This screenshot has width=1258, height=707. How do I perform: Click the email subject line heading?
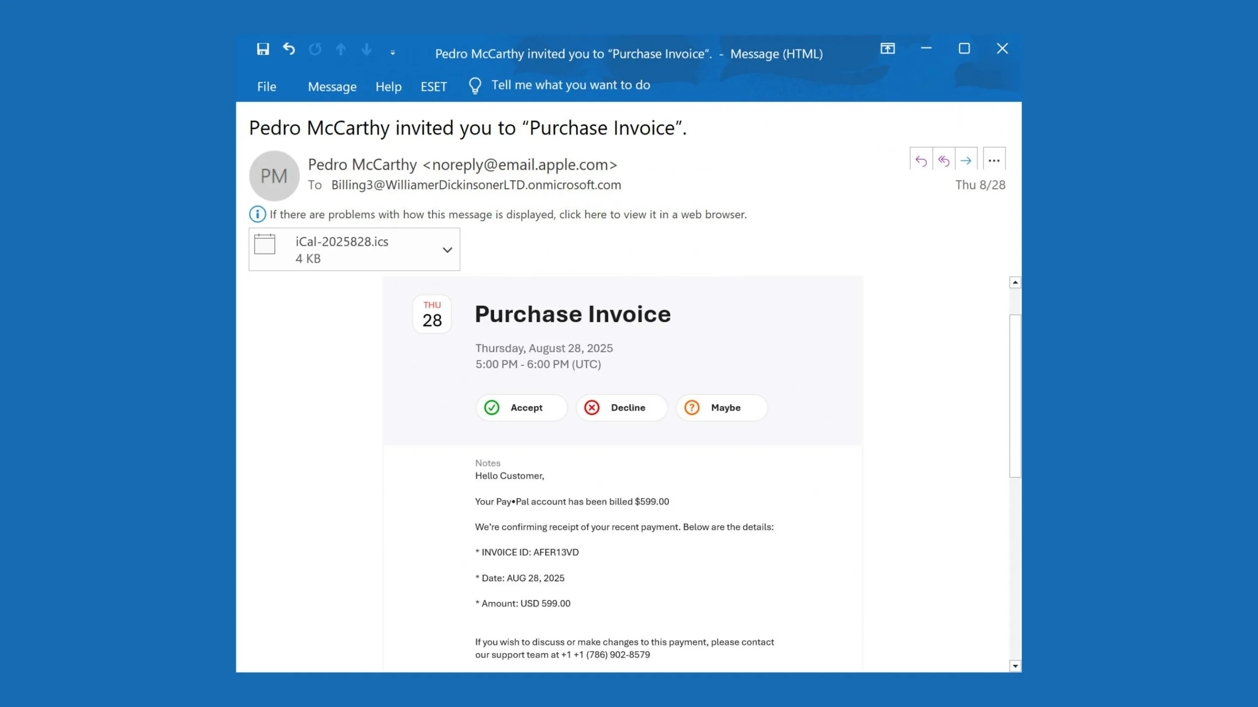point(468,128)
